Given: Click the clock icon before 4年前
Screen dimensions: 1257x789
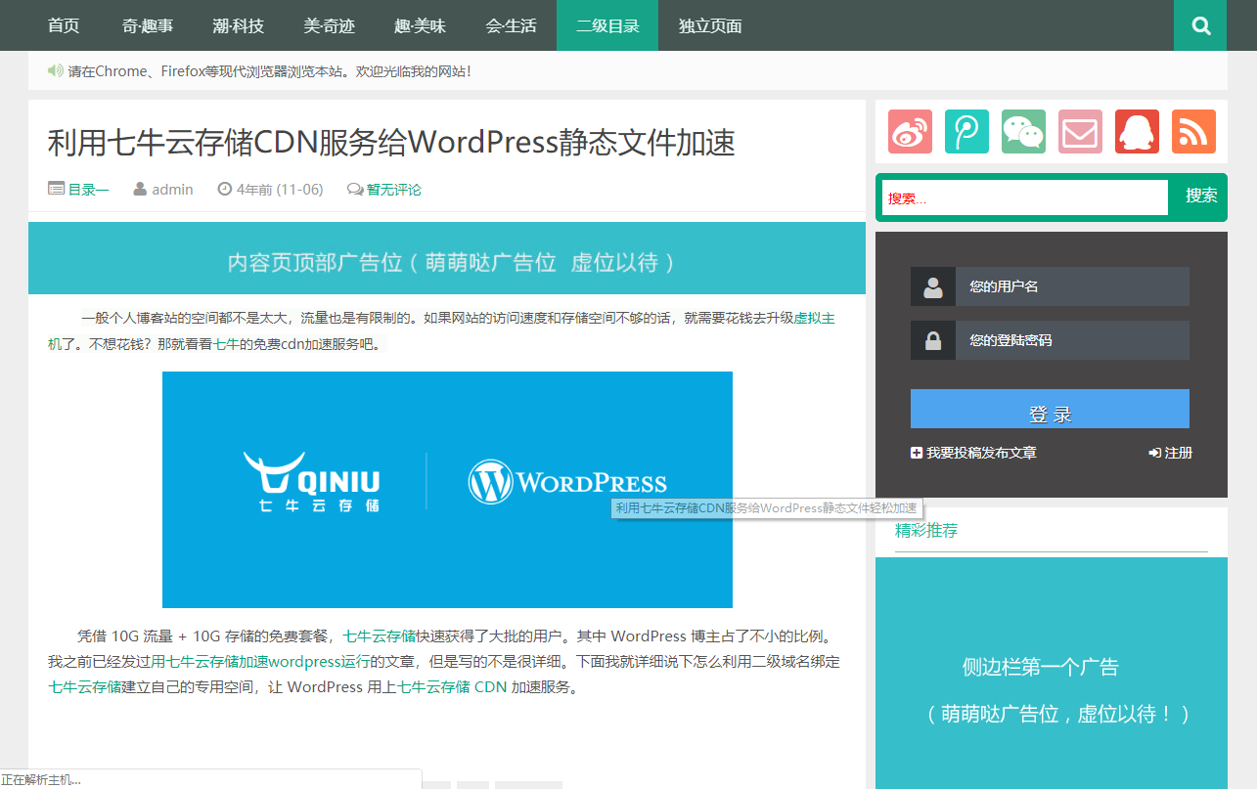Looking at the screenshot, I should point(224,189).
